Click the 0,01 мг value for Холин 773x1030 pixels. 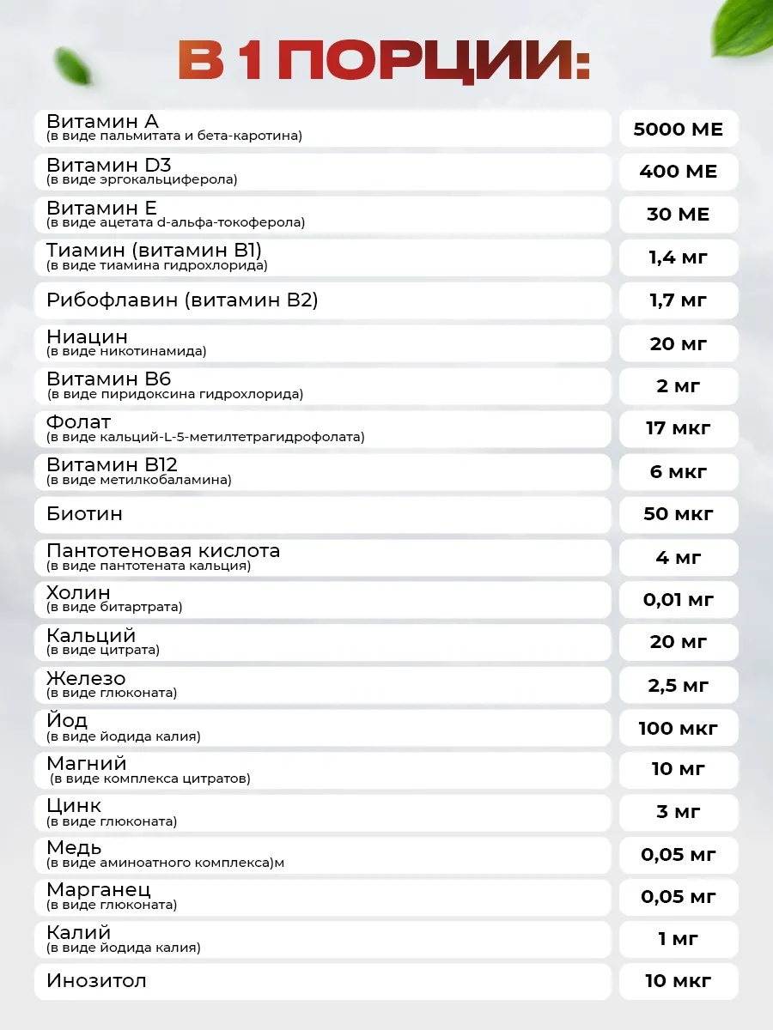[x=679, y=600]
